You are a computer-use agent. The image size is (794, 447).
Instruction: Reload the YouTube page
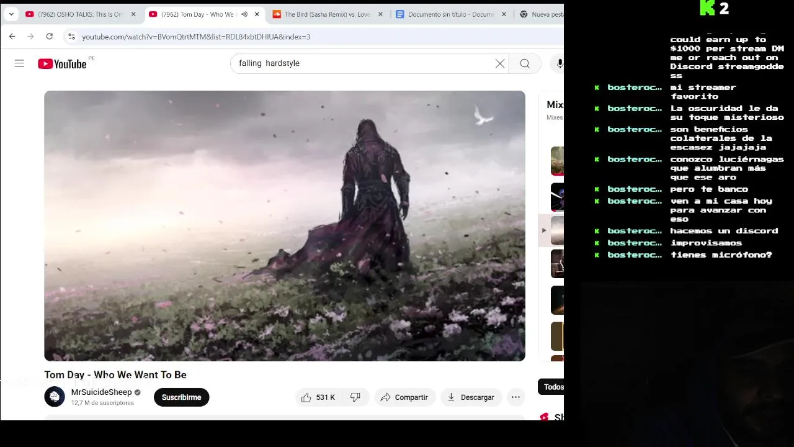point(49,37)
